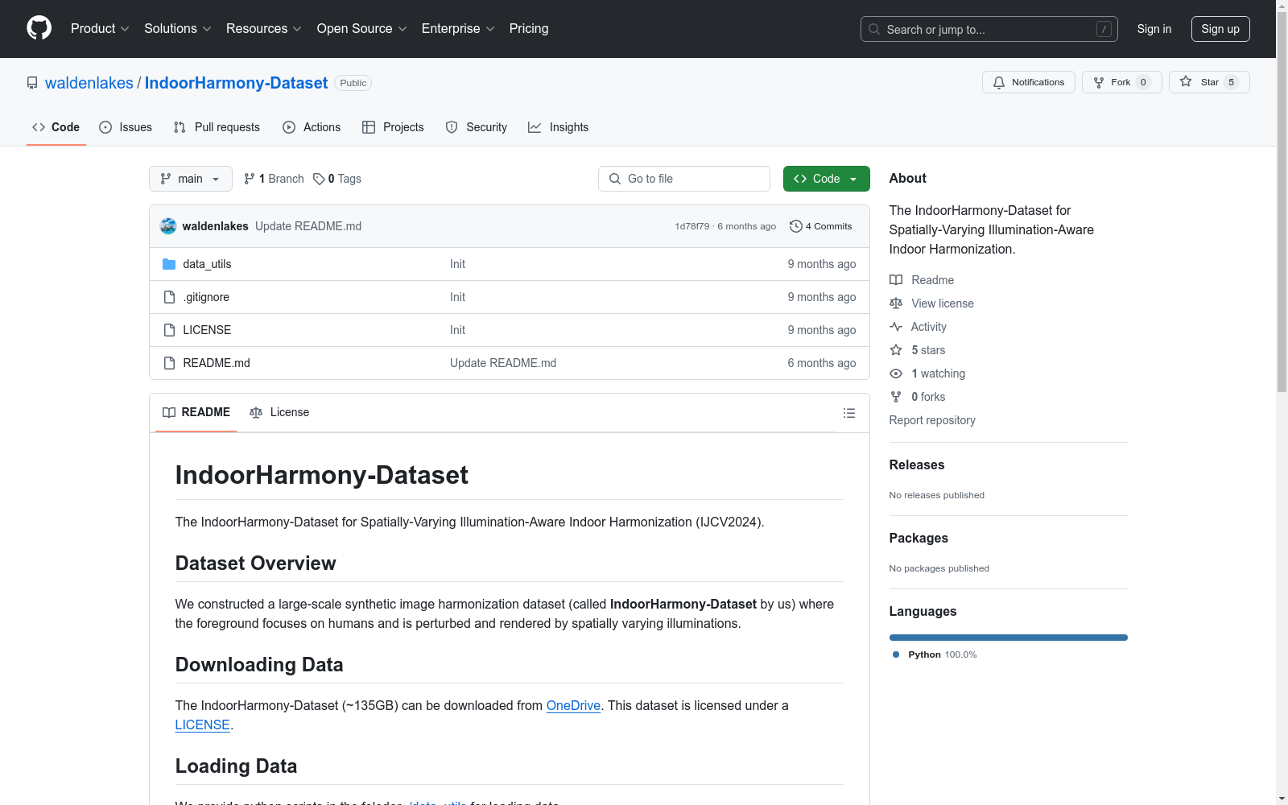
Task: Open the Update README.md latest commit message
Action: tap(308, 226)
